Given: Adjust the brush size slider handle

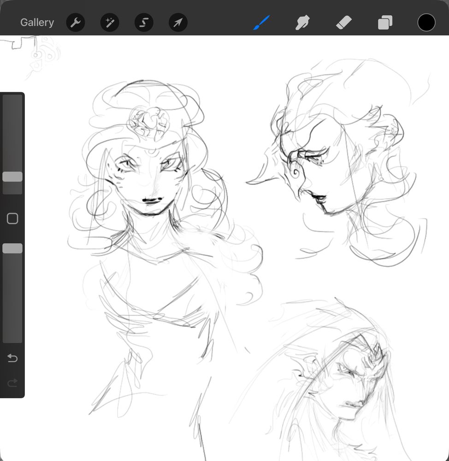Looking at the screenshot, I should [x=12, y=177].
